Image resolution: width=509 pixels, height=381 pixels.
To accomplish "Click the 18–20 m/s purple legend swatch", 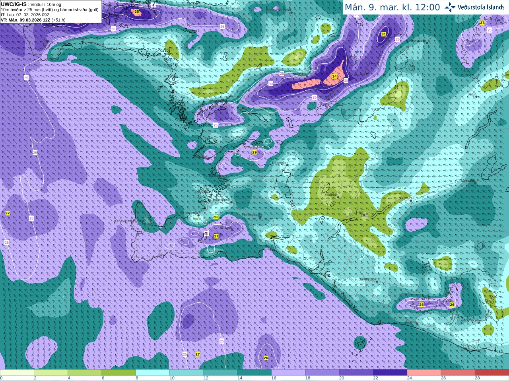I will [x=322, y=373].
